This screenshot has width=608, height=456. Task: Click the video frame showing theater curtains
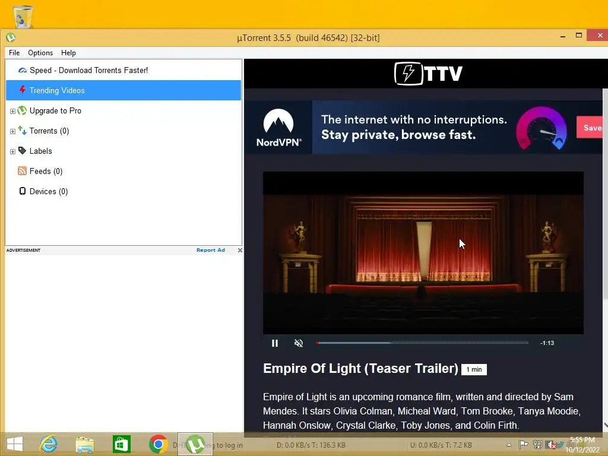[423, 253]
